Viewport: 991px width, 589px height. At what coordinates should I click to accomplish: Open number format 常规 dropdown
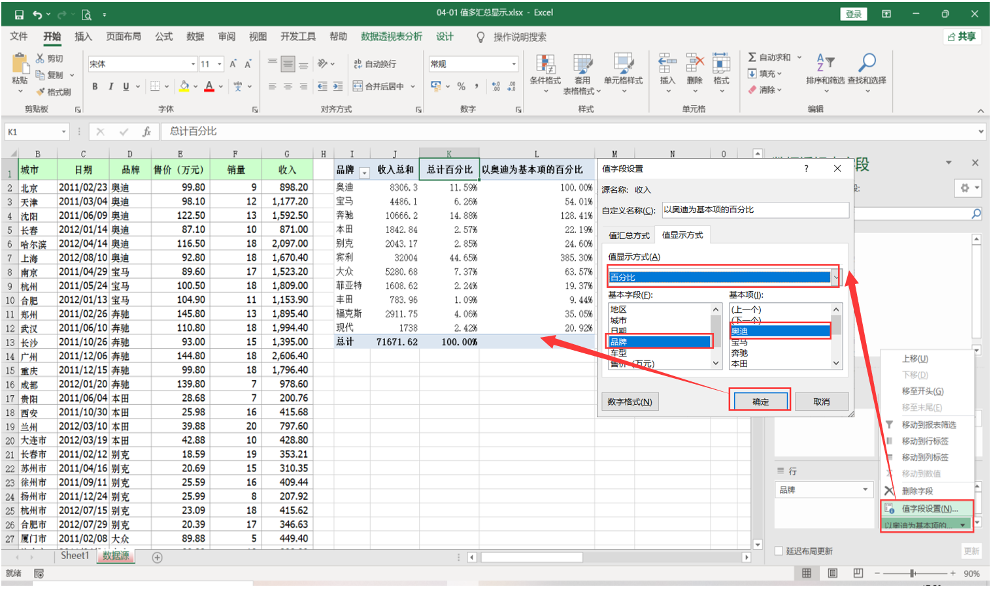514,64
